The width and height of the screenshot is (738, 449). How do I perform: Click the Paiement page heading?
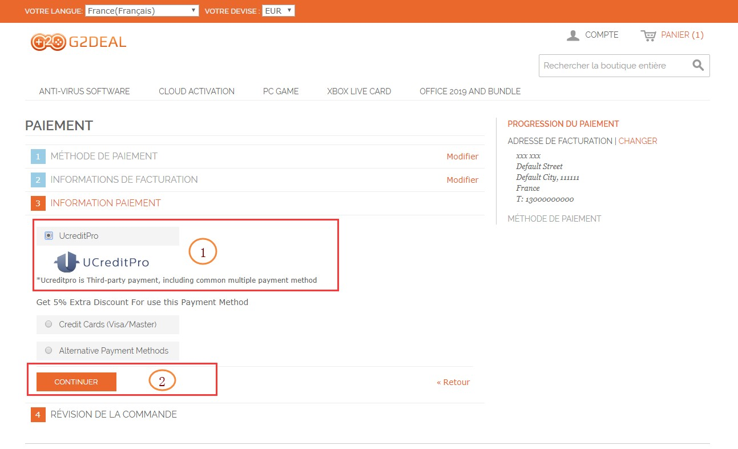coord(59,126)
